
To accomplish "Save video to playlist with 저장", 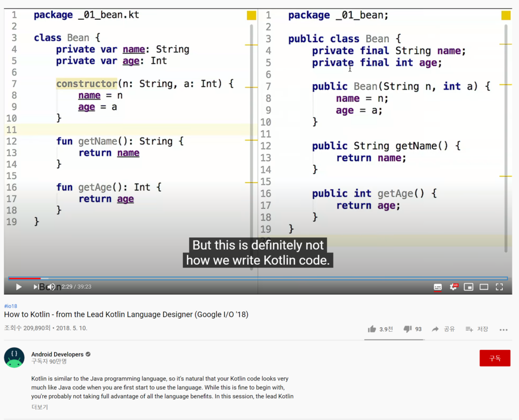I will click(477, 329).
